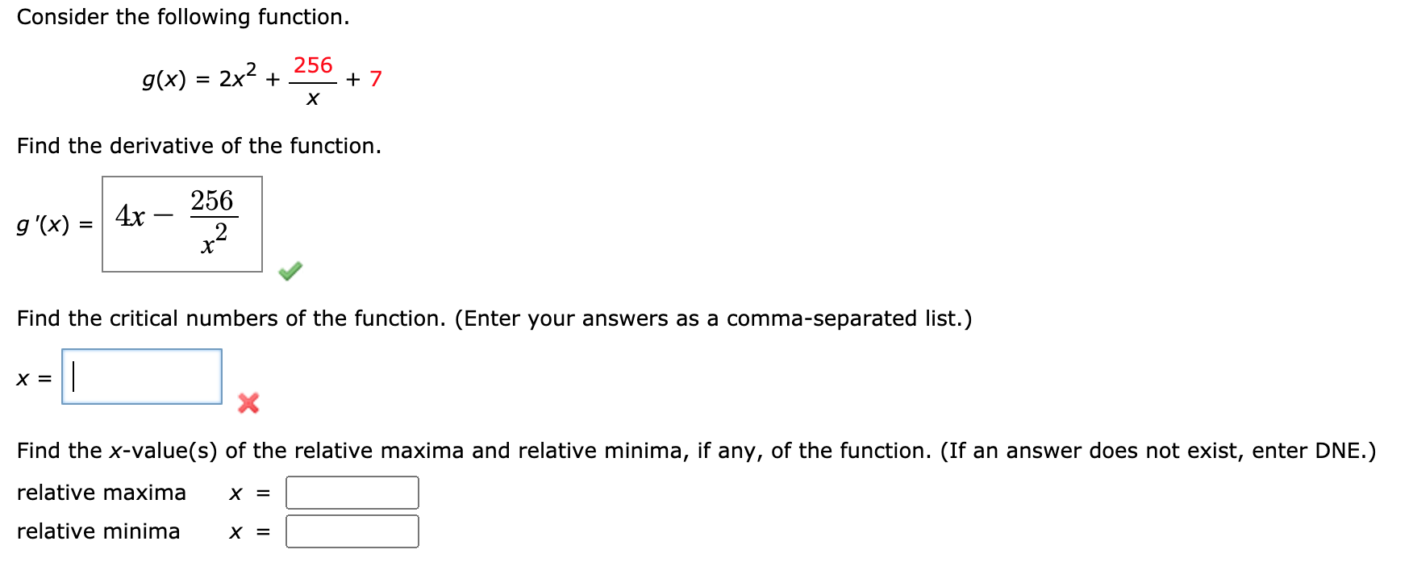Click the phrase 'Consider the following function'
Screen dimensions: 1413x587
[x=181, y=16]
